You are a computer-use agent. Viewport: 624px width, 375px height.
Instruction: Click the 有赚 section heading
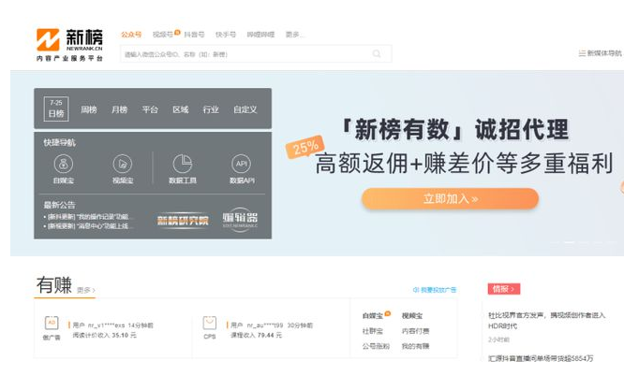(54, 285)
